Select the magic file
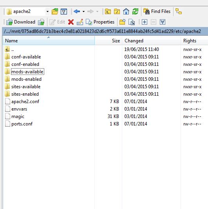The height and width of the screenshot is (209, 208). click(18, 116)
